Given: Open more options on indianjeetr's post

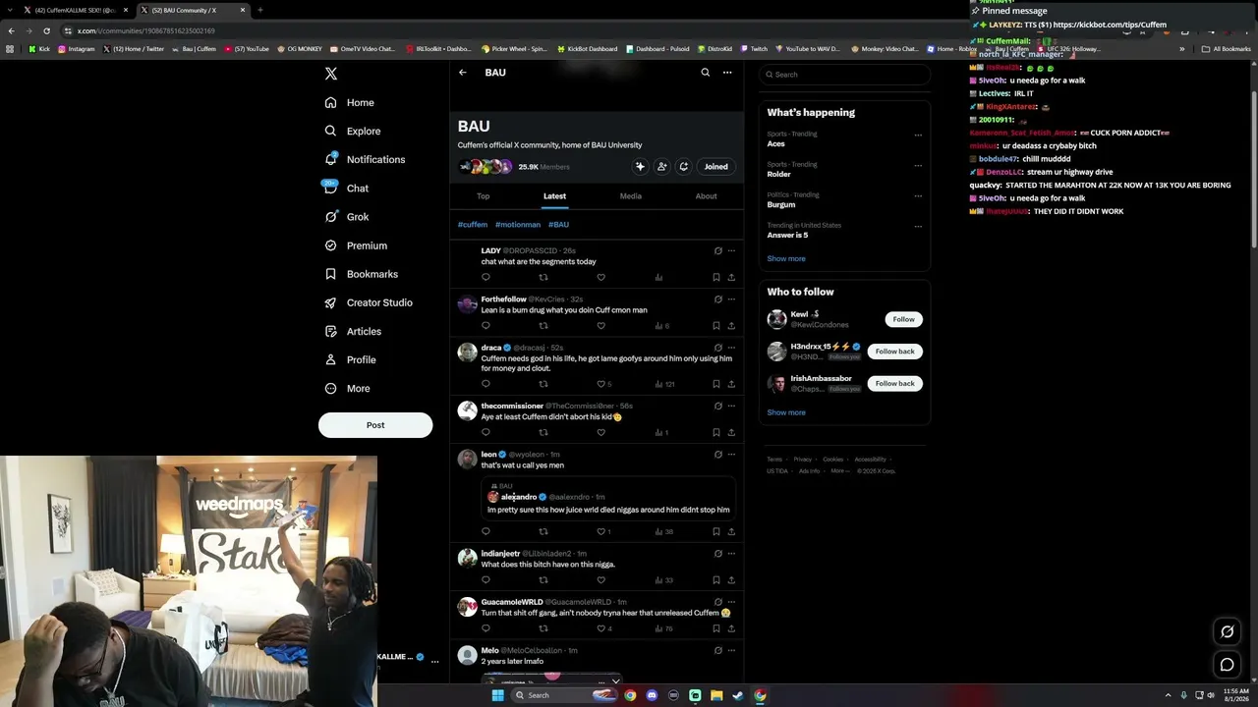Looking at the screenshot, I should [731, 554].
